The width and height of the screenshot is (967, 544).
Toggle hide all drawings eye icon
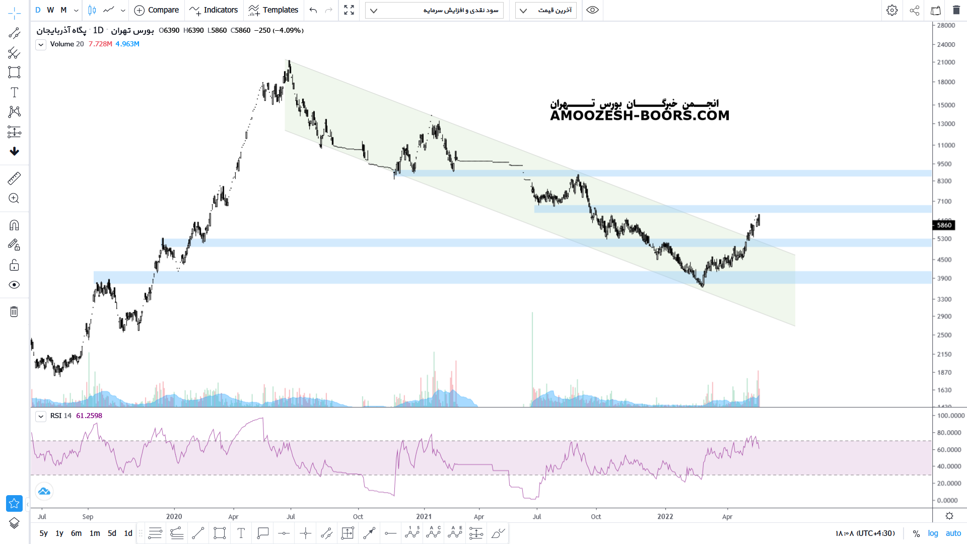(x=14, y=285)
